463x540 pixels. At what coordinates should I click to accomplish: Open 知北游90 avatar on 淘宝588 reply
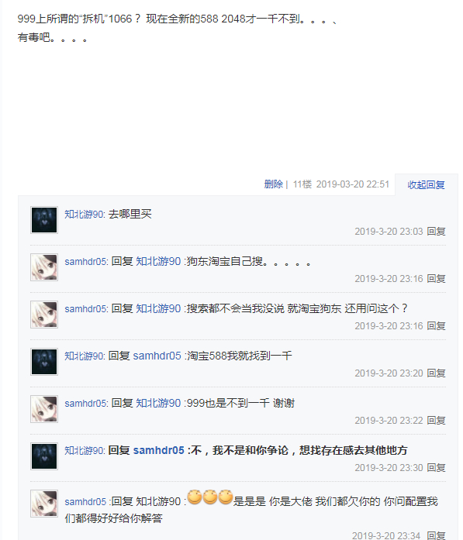pos(44,362)
